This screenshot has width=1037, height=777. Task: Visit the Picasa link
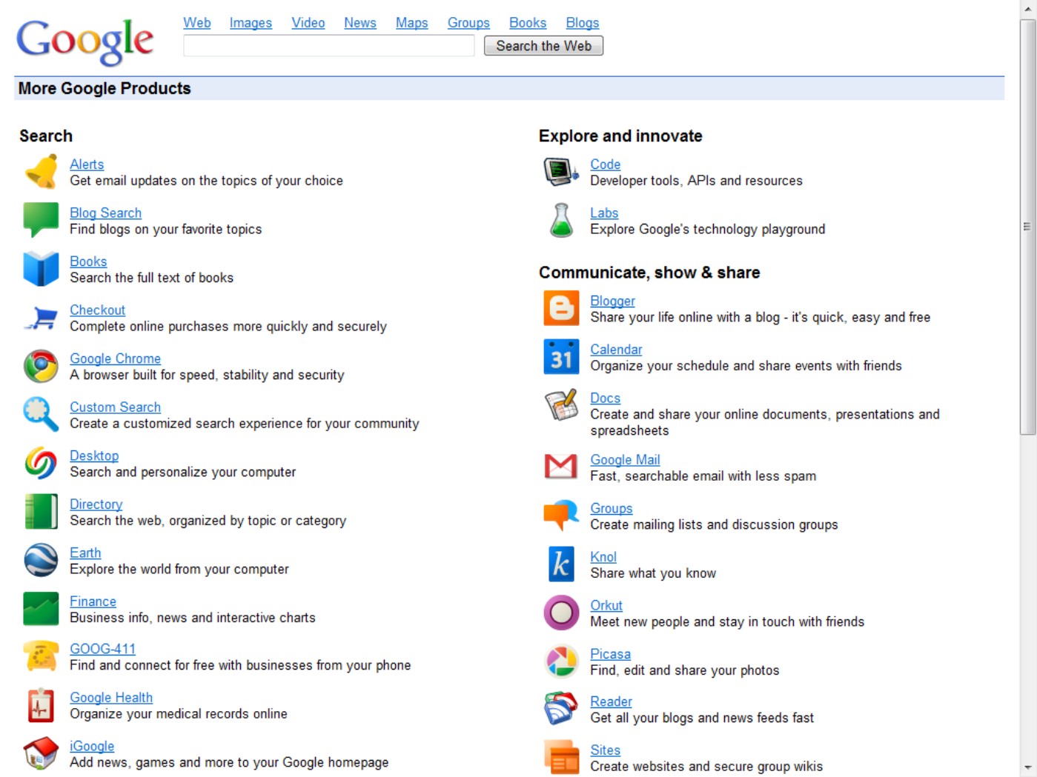[x=611, y=654]
